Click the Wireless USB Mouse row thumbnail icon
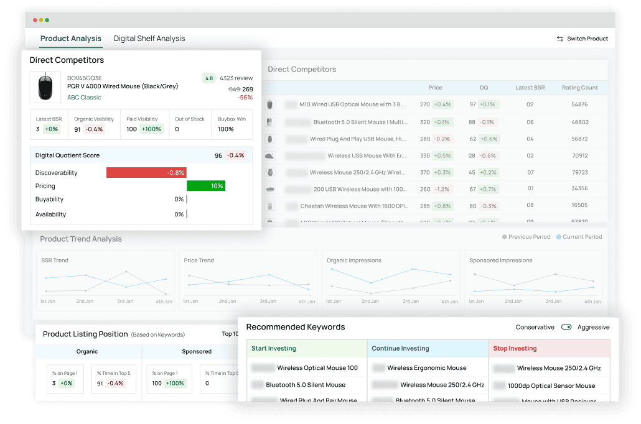Viewport: 641px width, 424px height. point(269,156)
